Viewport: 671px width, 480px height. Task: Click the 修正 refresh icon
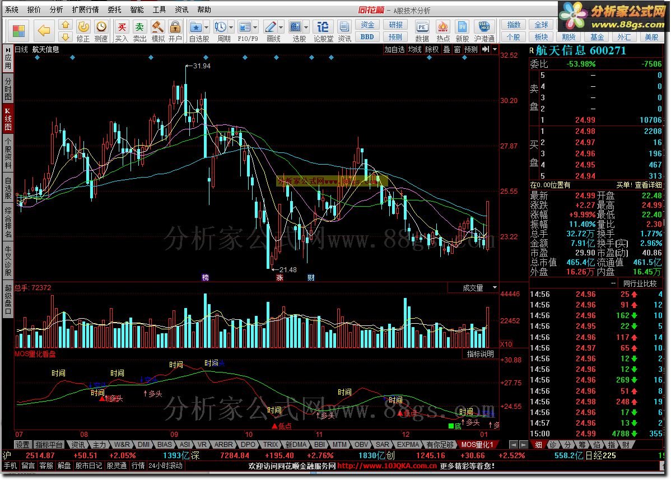point(83,27)
